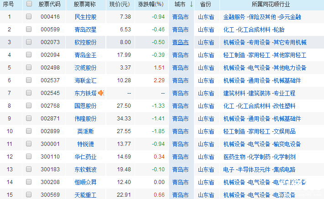
Task: Open the 青岛金王 stock link
Action: (x=85, y=55)
